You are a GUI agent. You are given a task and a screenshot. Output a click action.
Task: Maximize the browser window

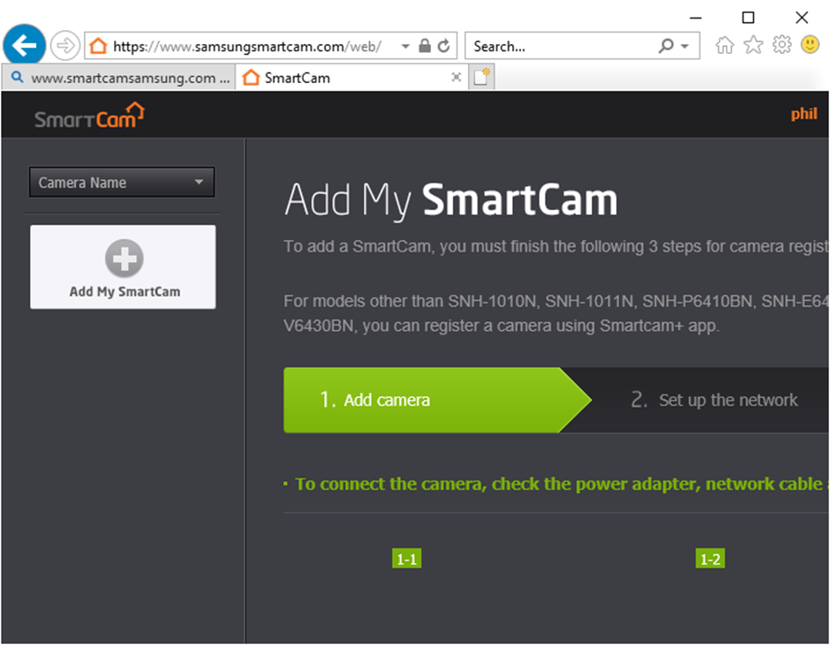748,18
